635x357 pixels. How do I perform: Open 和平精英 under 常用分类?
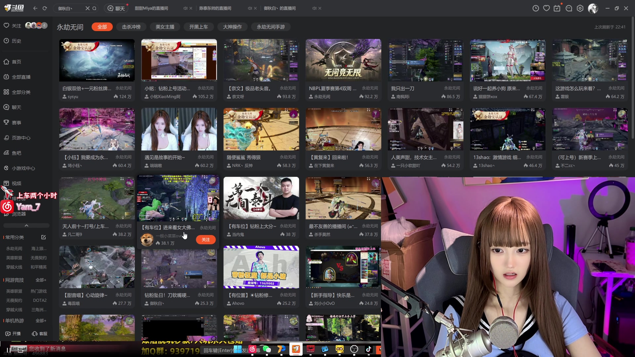39,267
